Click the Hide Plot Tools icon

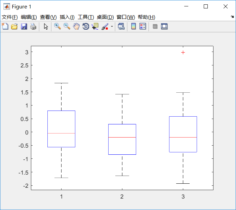tap(155, 27)
